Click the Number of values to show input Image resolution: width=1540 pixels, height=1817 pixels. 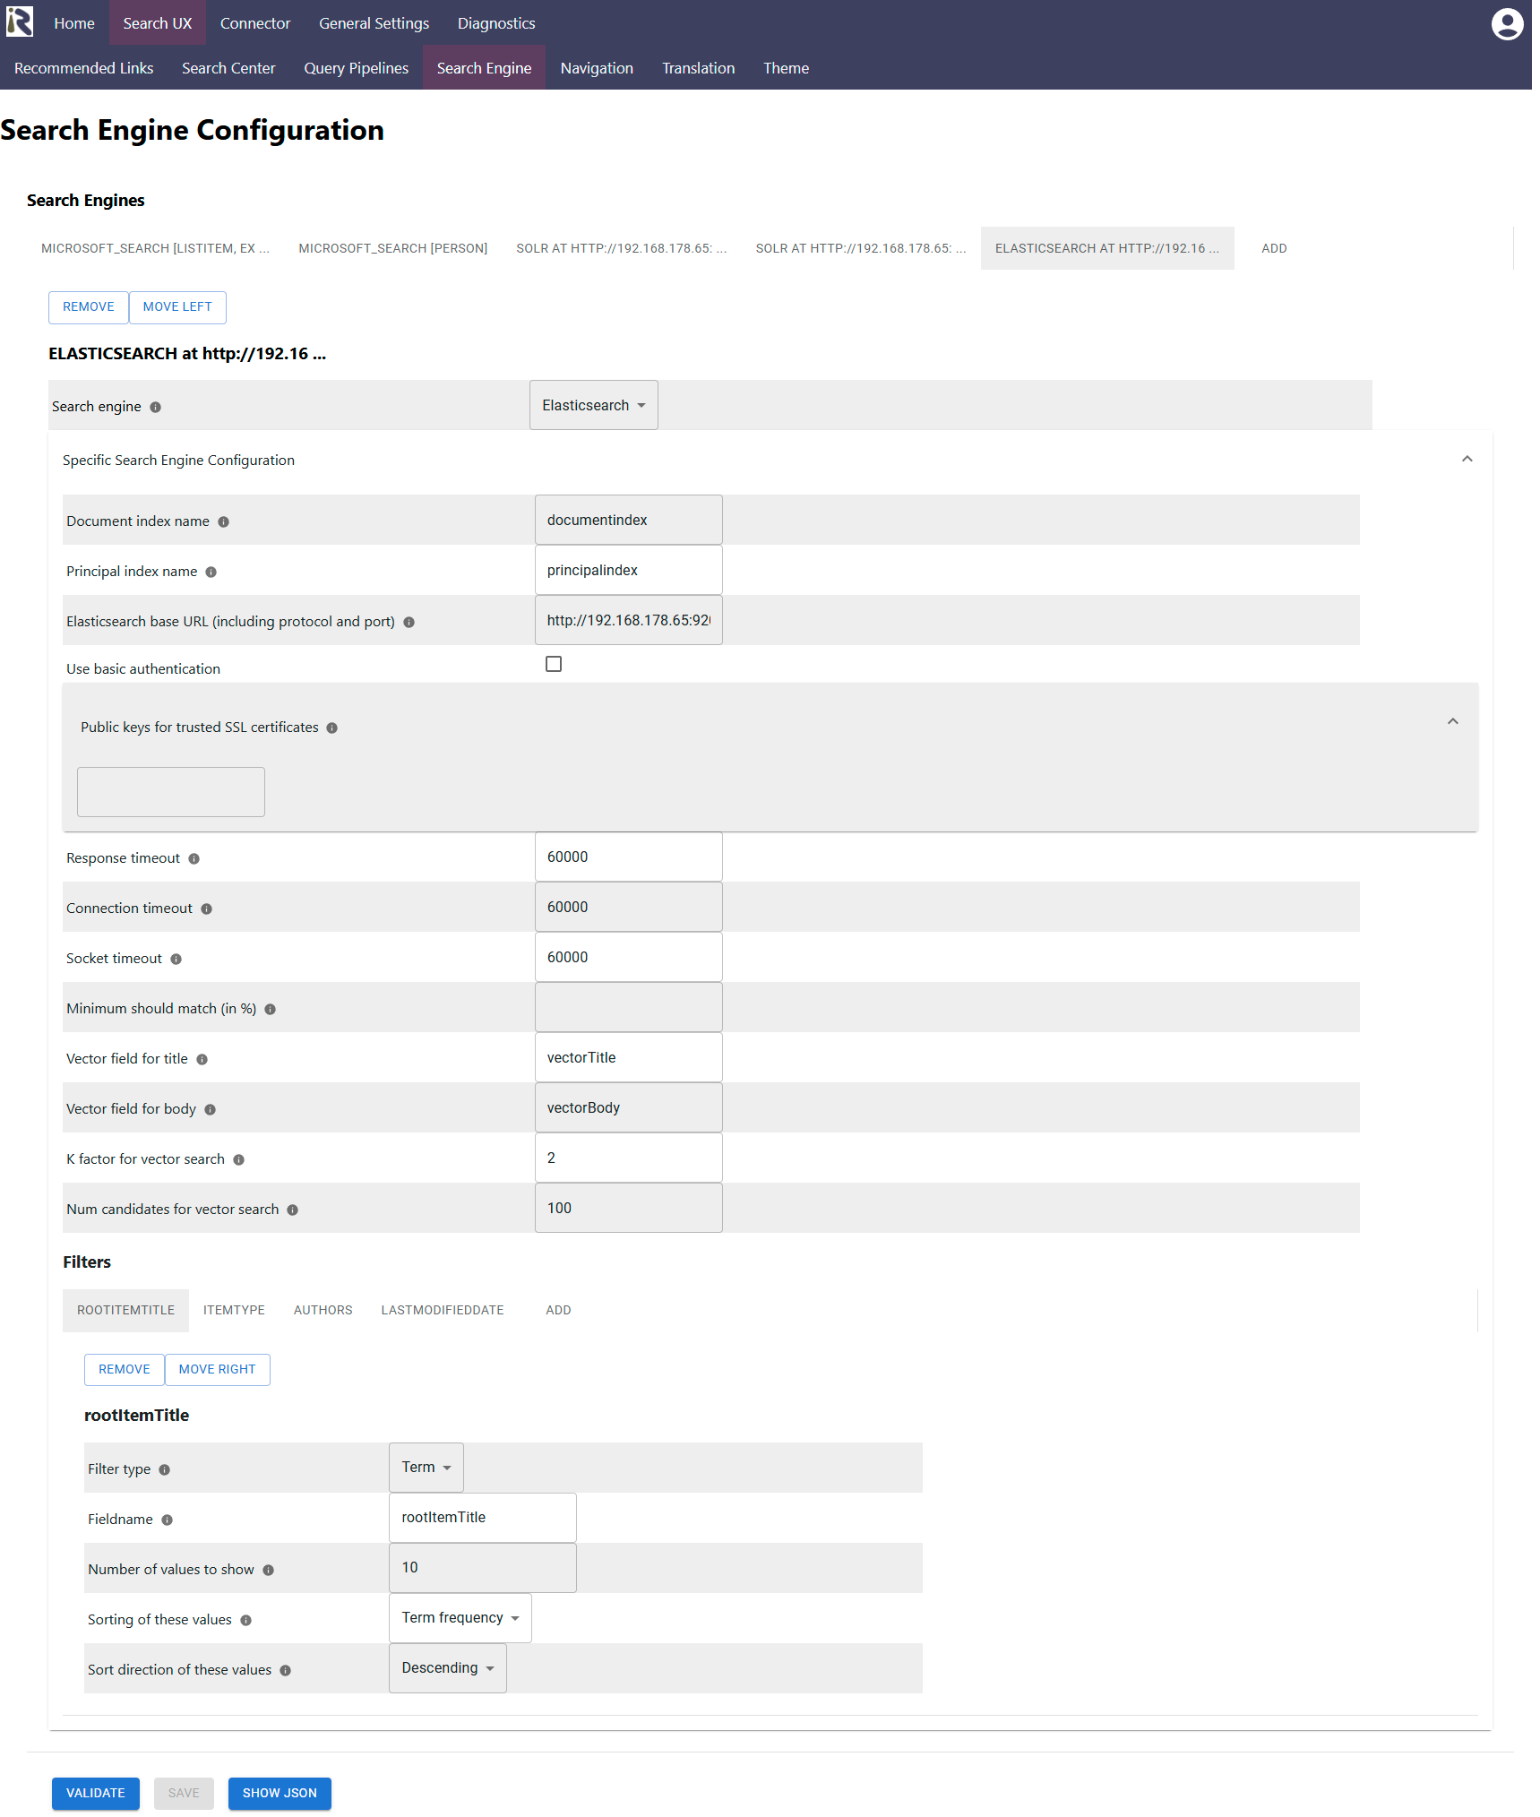pyautogui.click(x=483, y=1568)
